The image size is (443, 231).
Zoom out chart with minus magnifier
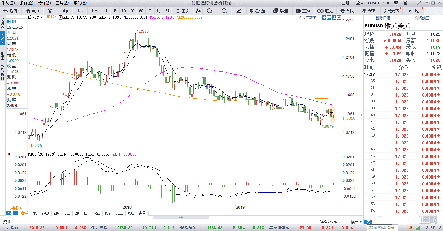point(210,11)
